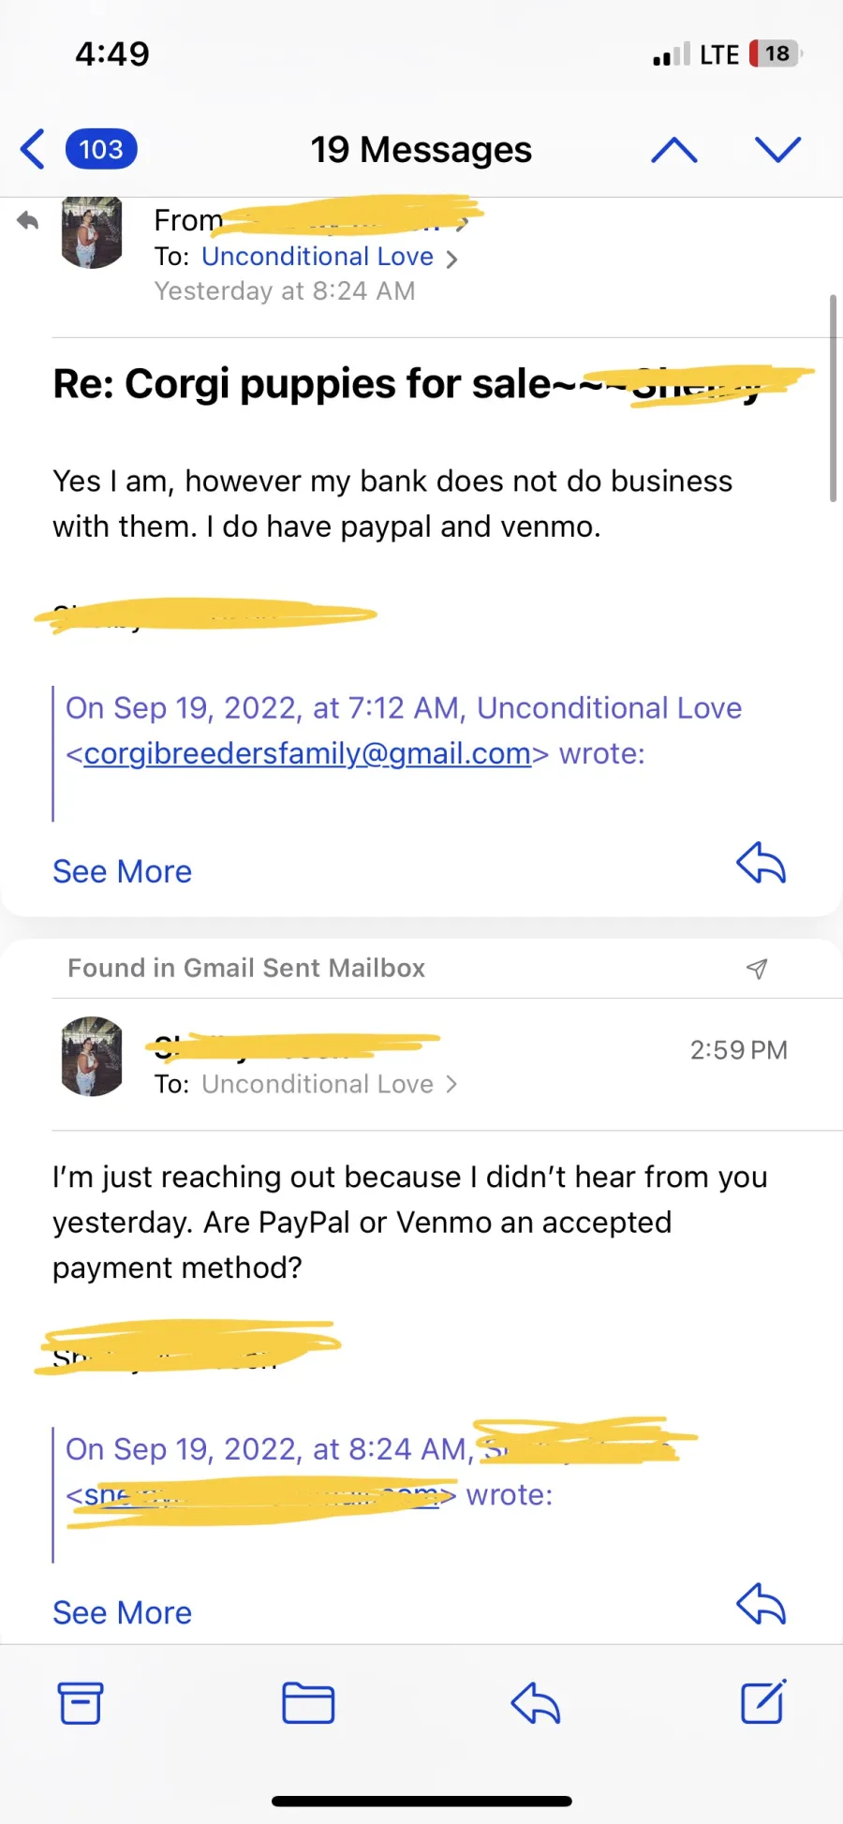This screenshot has height=1824, width=843.
Task: Jump to the next message with down arrow
Action: pos(777,150)
